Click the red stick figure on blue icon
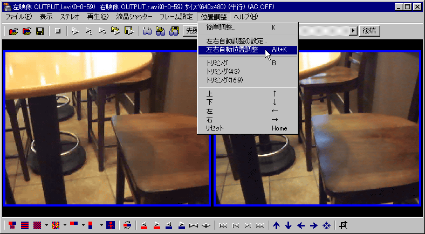Screen dimensions: 425x234 111,225
